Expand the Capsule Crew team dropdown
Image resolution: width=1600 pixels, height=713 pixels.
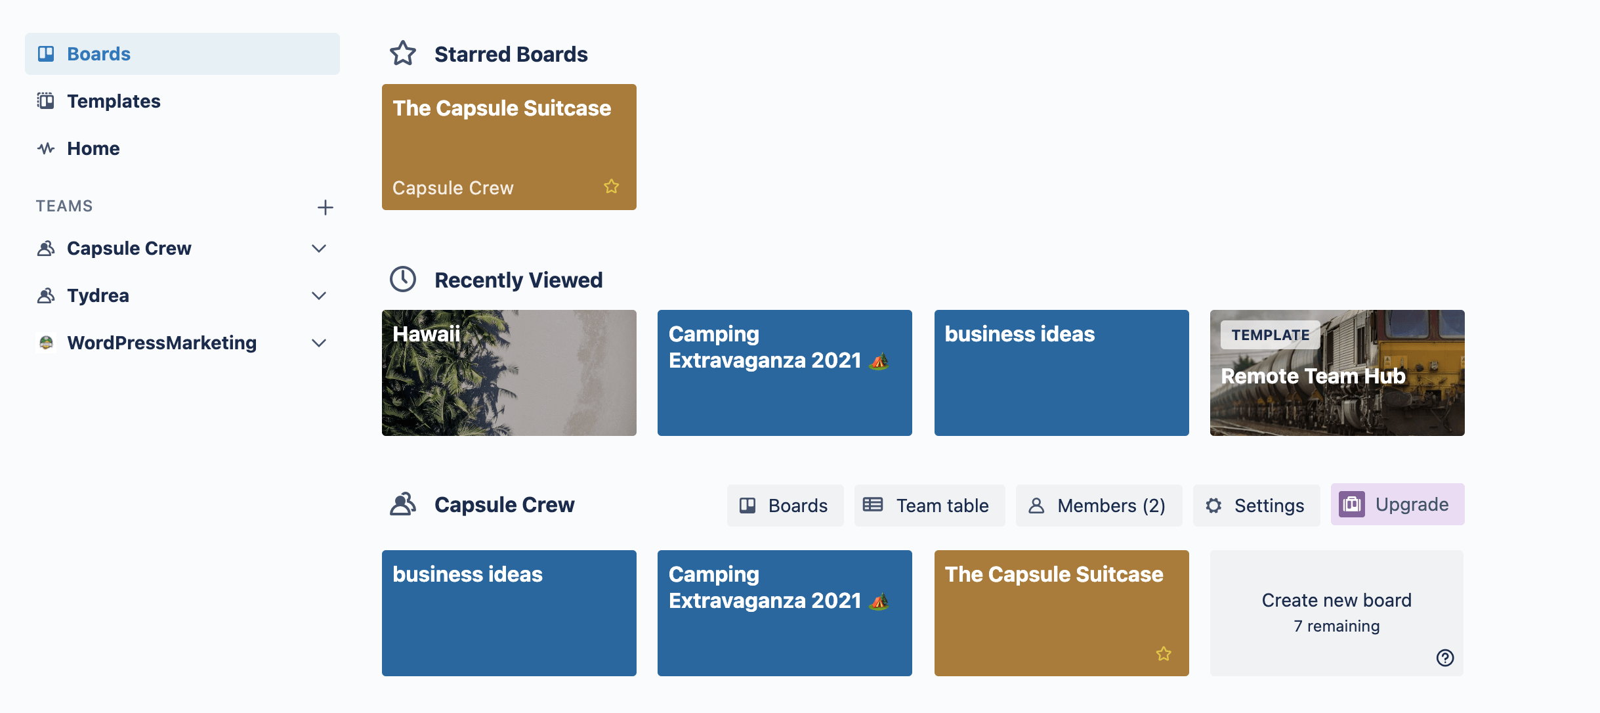point(320,248)
